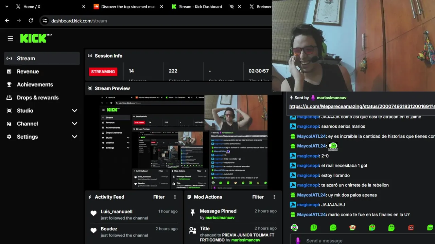Reload the page with browser refresh button

31,21
